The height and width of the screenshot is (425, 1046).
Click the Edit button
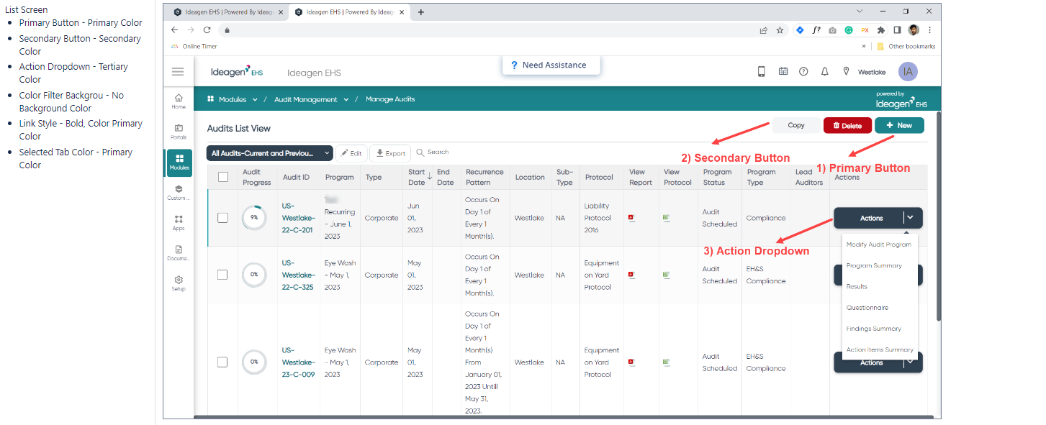coord(351,153)
